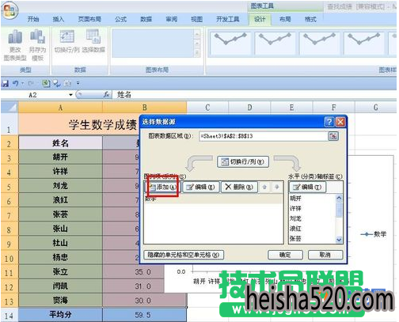The image size is (399, 322).
Task: Click 隐藏的单元格和空单元格 button
Action: tap(184, 255)
